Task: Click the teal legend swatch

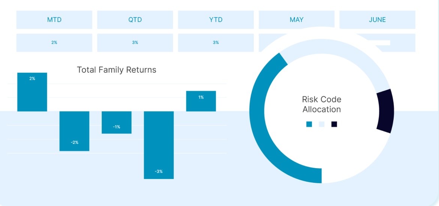Action: (x=309, y=124)
